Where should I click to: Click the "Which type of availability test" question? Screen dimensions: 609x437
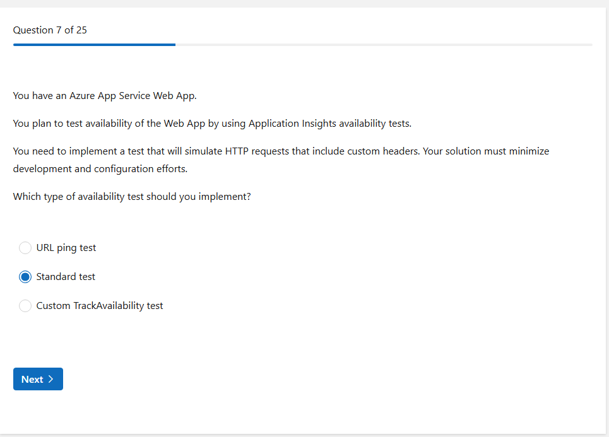click(132, 197)
